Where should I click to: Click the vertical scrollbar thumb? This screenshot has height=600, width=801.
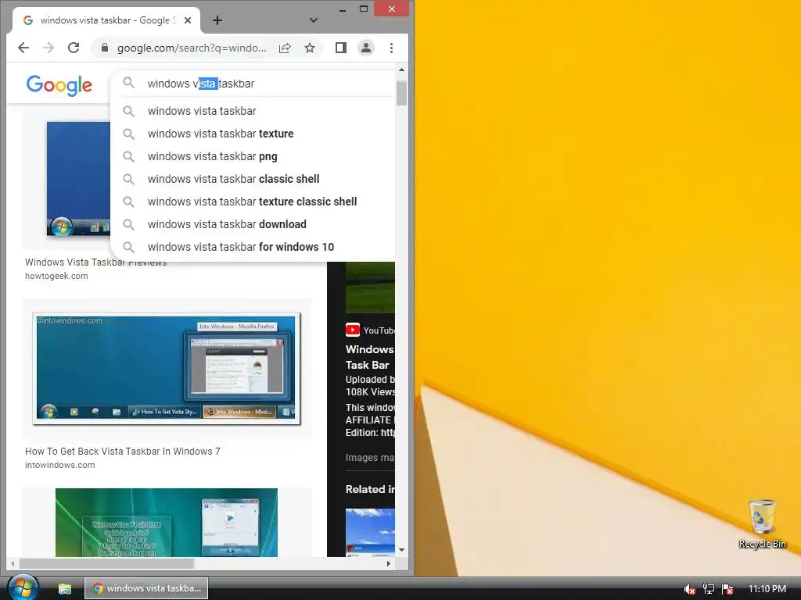tap(401, 93)
